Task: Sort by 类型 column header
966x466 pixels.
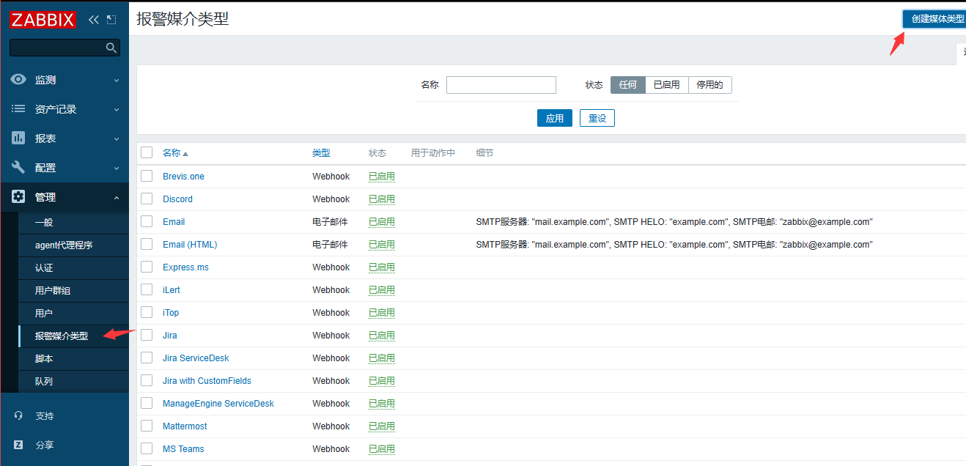Action: pyautogui.click(x=321, y=152)
